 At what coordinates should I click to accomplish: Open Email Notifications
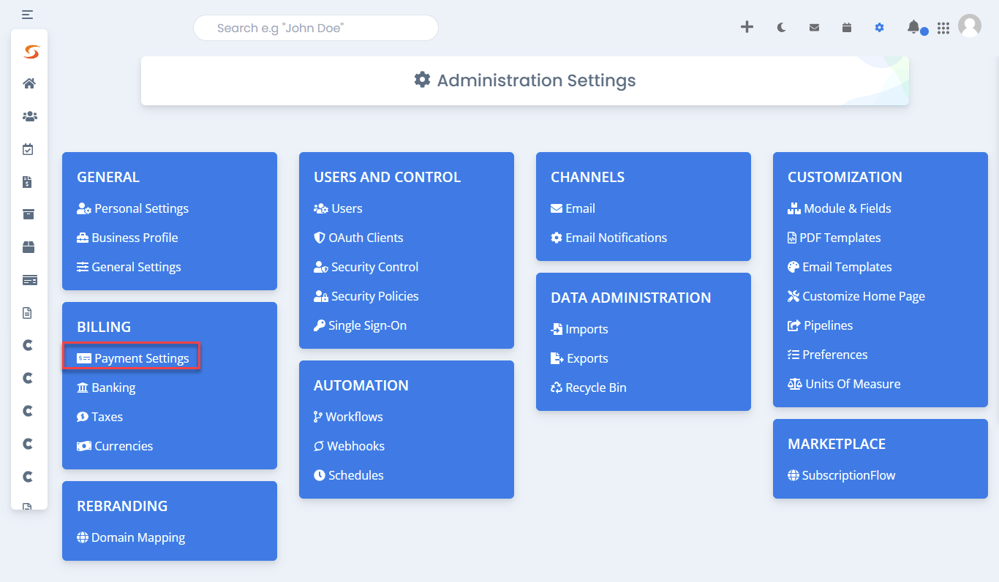pyautogui.click(x=609, y=238)
